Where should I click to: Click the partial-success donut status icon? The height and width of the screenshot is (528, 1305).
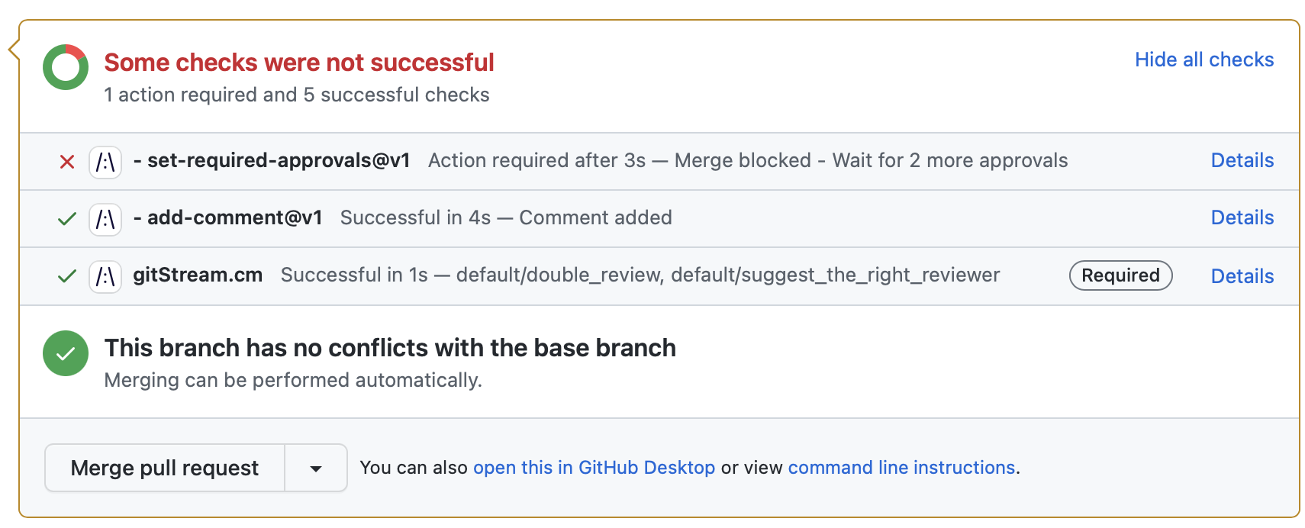(x=66, y=67)
